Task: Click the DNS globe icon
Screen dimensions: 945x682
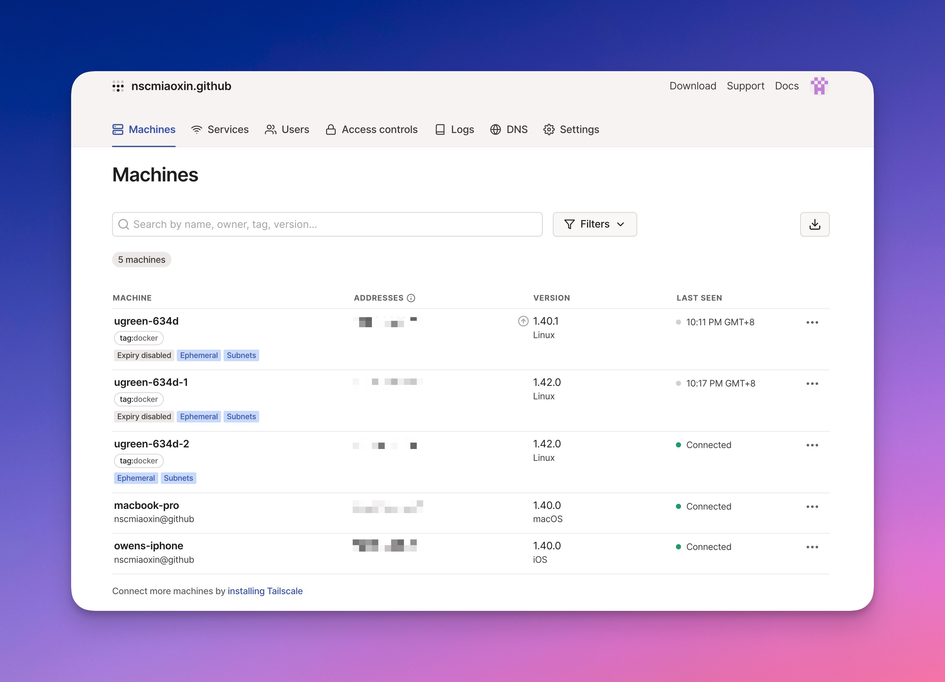Action: 495,130
